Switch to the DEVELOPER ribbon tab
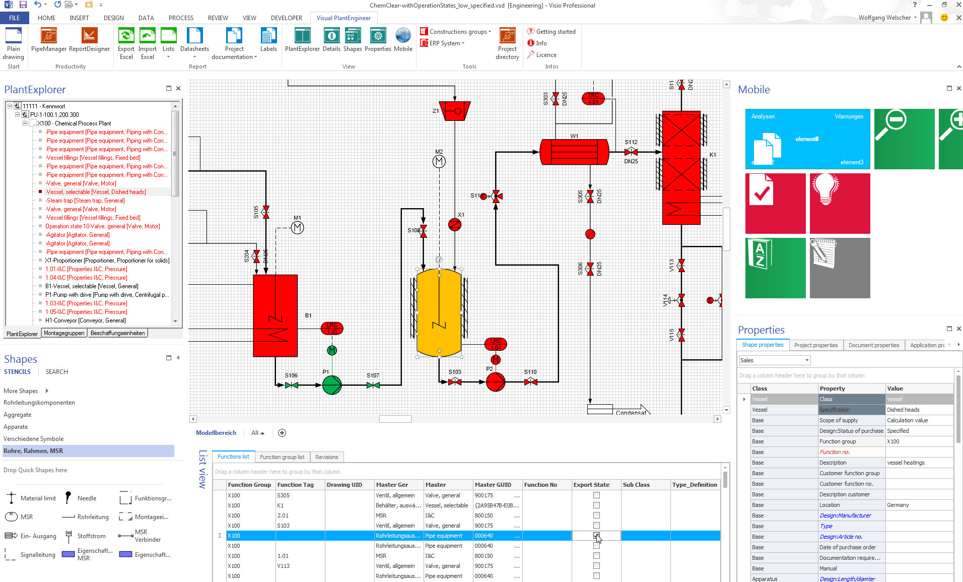Image resolution: width=963 pixels, height=582 pixels. pyautogui.click(x=287, y=18)
